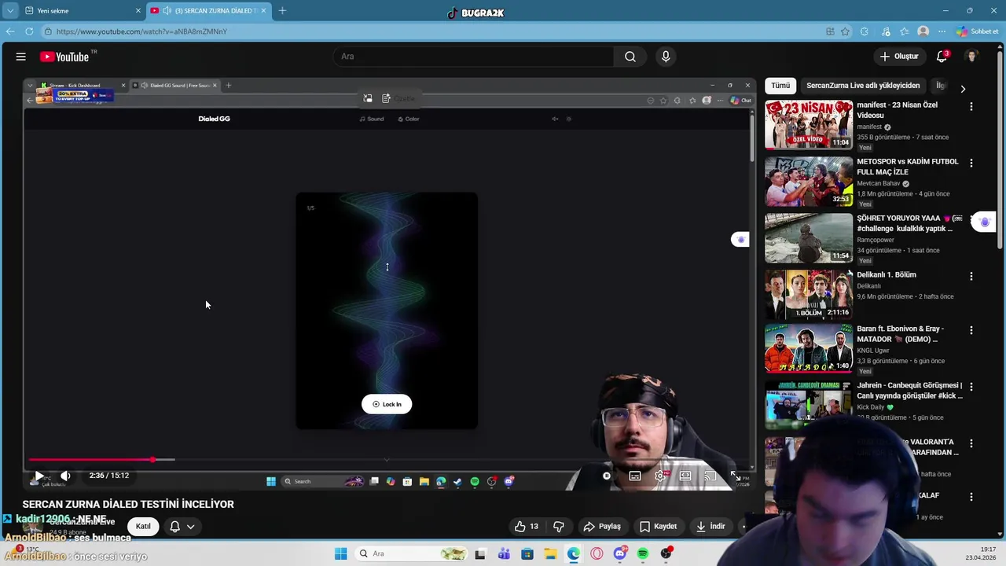Screen dimensions: 1006x566
Task: Open options for Jahrein Canbequit video
Action: coord(971,387)
